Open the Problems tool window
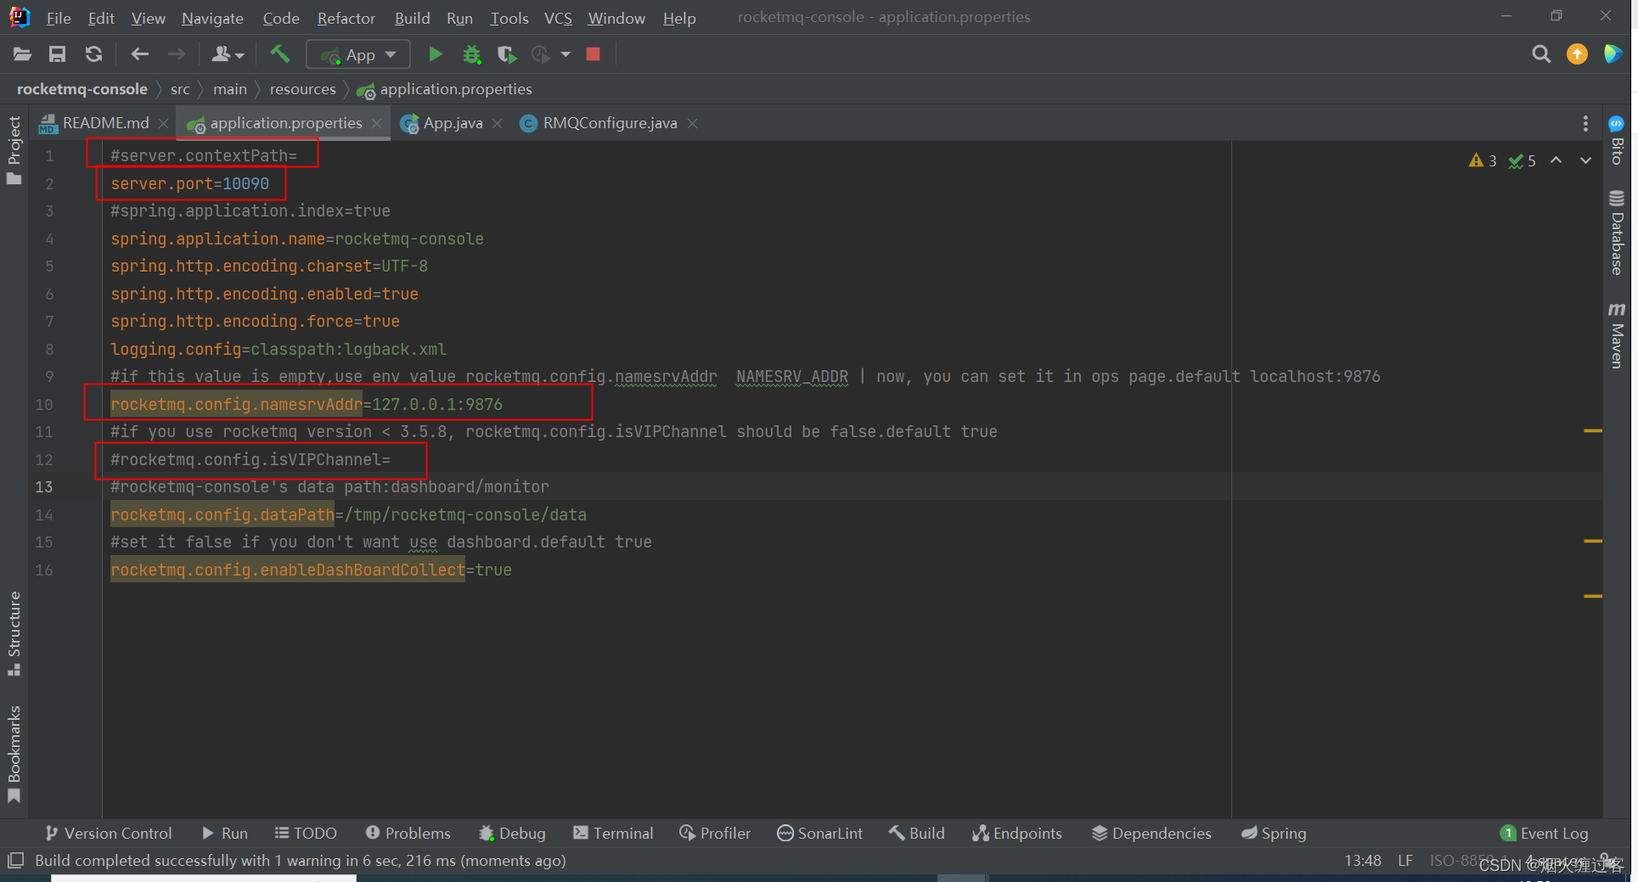Viewport: 1638px width, 882px height. point(408,834)
